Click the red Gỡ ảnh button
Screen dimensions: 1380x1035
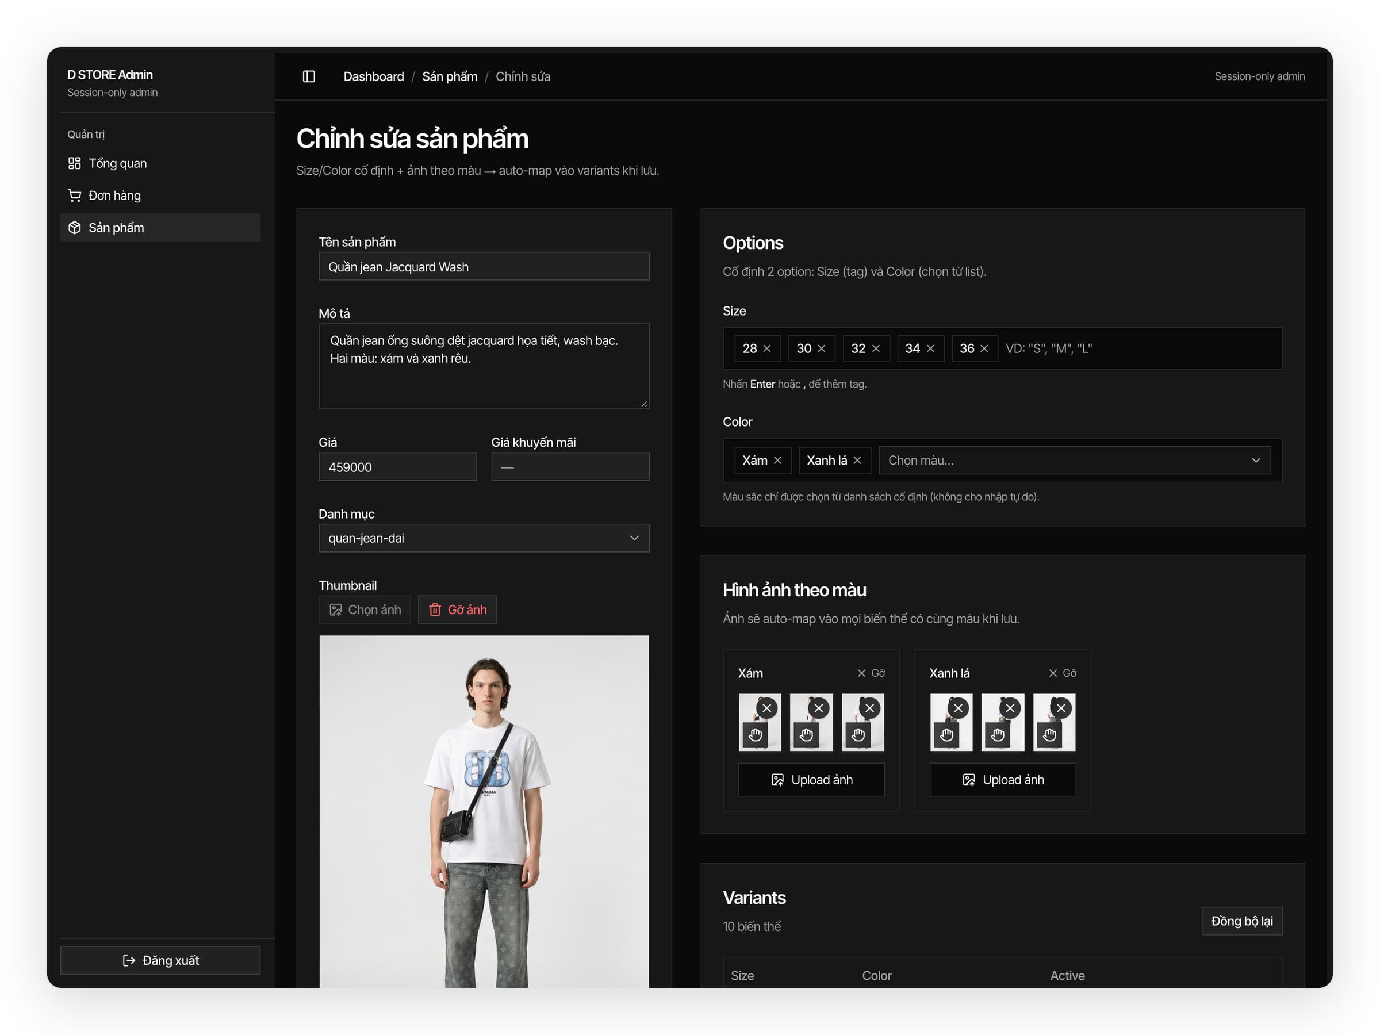coord(457,609)
